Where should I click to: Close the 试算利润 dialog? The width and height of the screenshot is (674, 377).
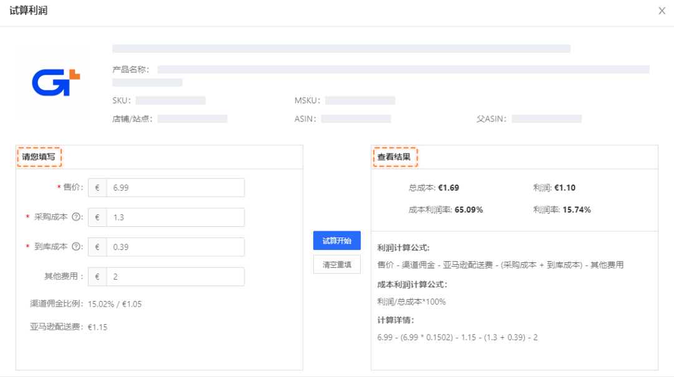coord(663,11)
